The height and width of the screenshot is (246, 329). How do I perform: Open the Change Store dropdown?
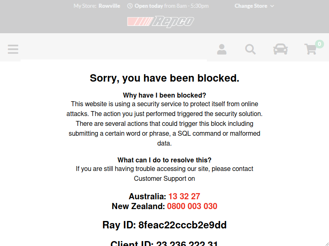point(254,6)
